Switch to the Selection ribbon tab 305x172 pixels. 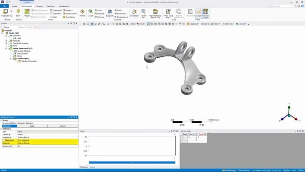click(51, 6)
